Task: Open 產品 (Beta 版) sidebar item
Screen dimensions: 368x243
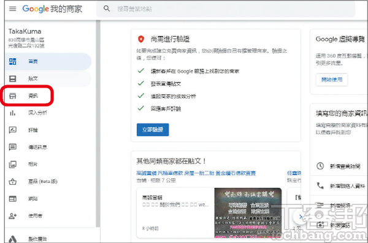Action: 48,181
